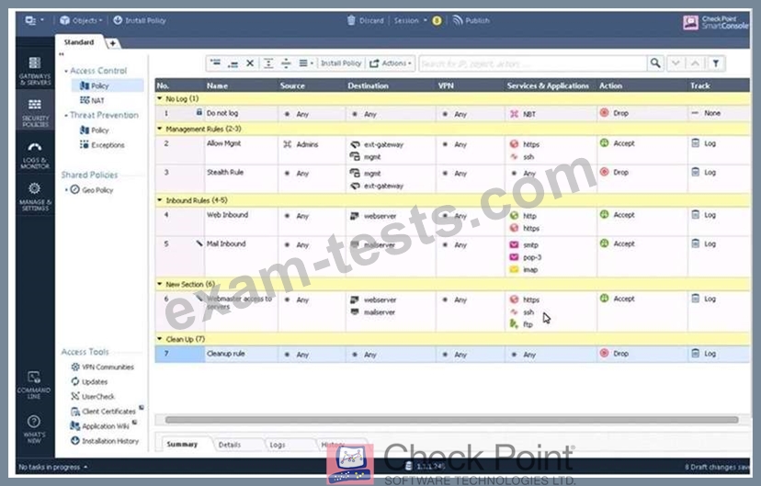Collapse the Management Rules section

[x=160, y=129]
